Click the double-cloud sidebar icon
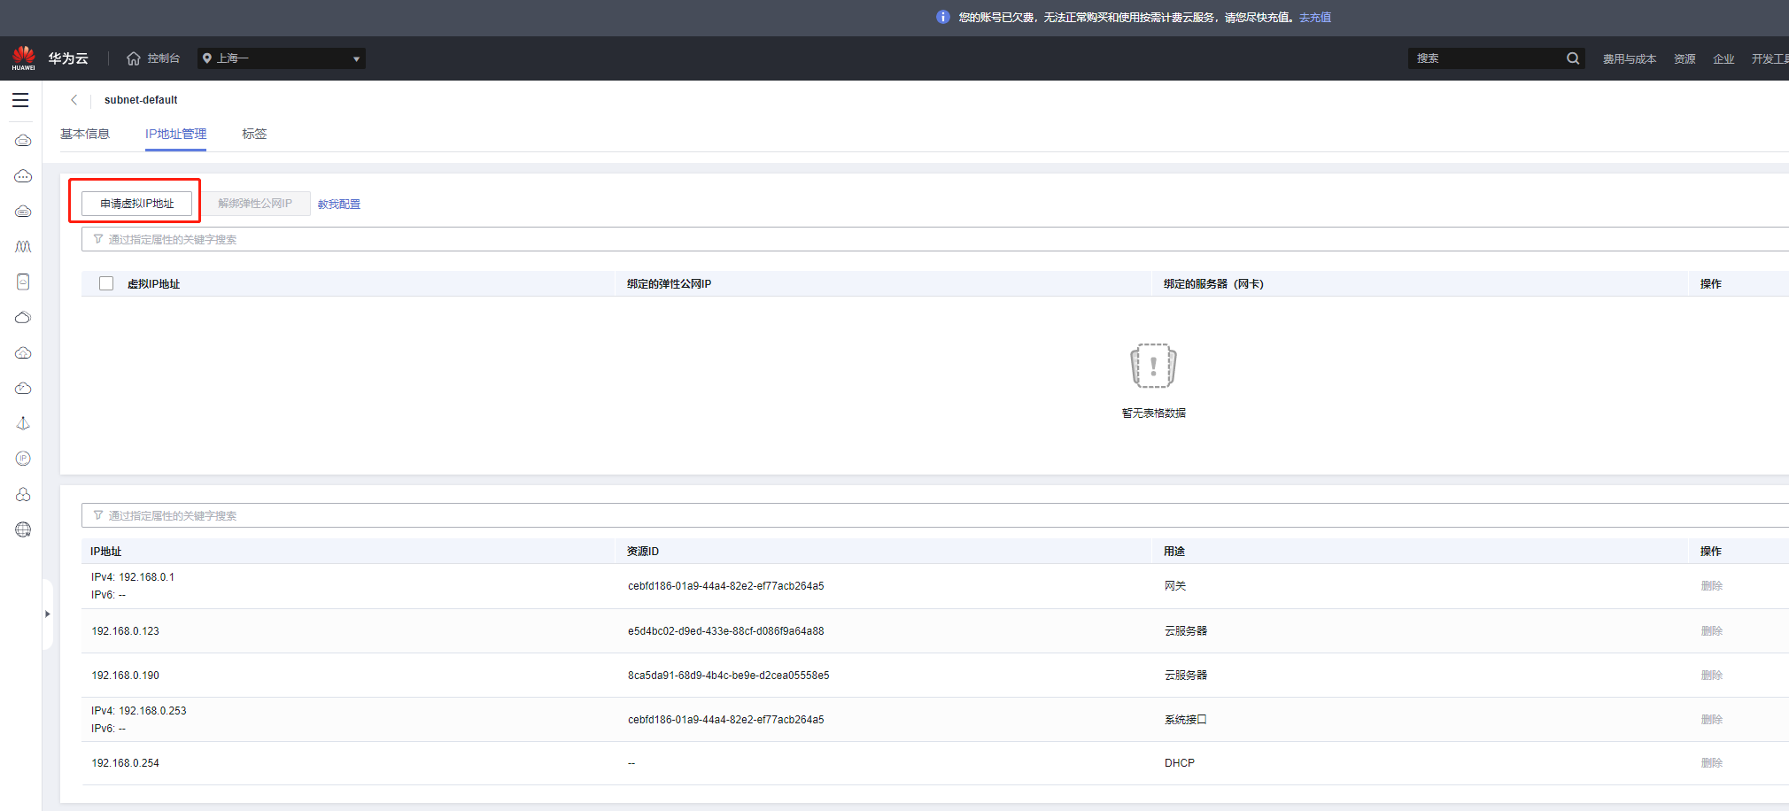 (x=23, y=318)
